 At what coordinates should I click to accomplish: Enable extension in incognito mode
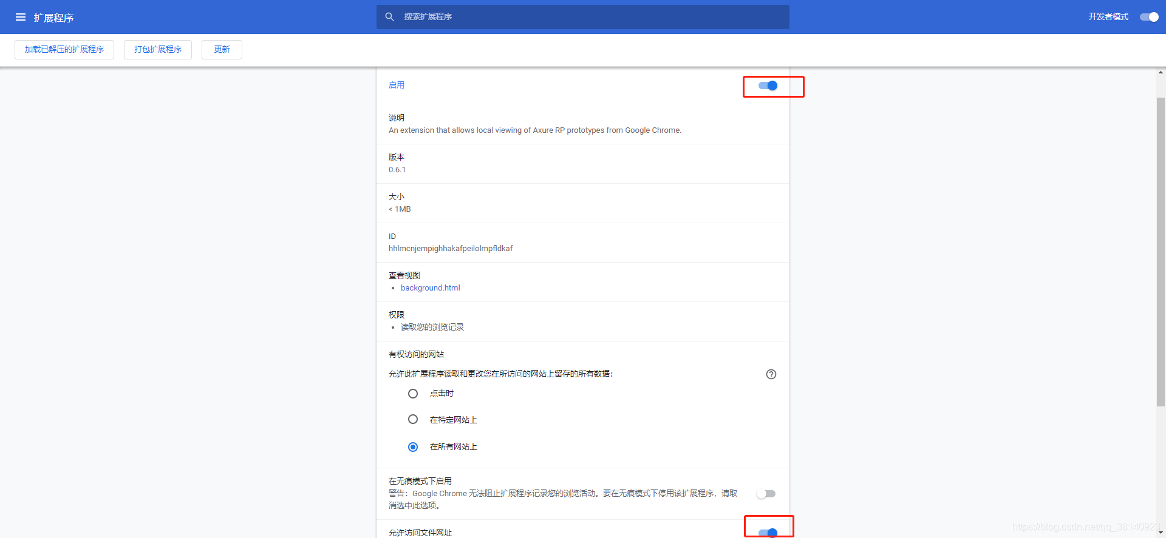click(766, 494)
